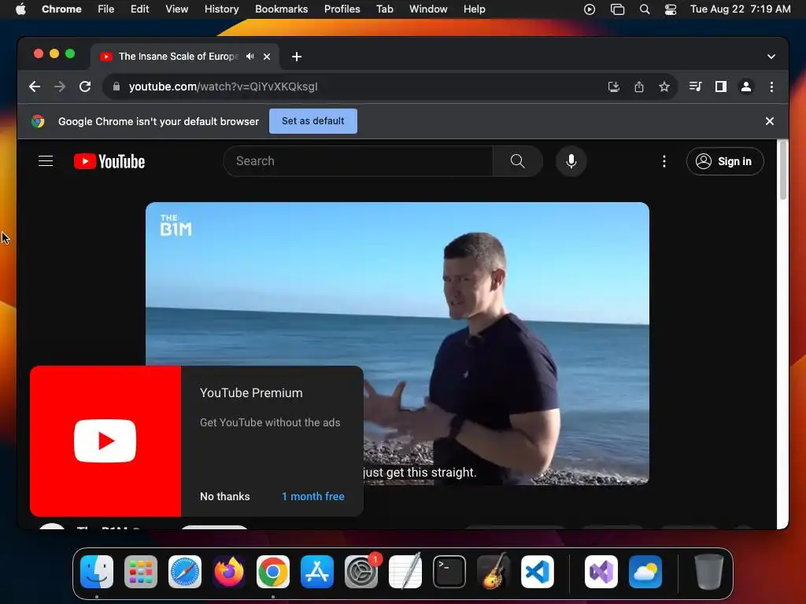This screenshot has width=806, height=604.
Task: Open App Store from the Dock
Action: [x=317, y=572]
